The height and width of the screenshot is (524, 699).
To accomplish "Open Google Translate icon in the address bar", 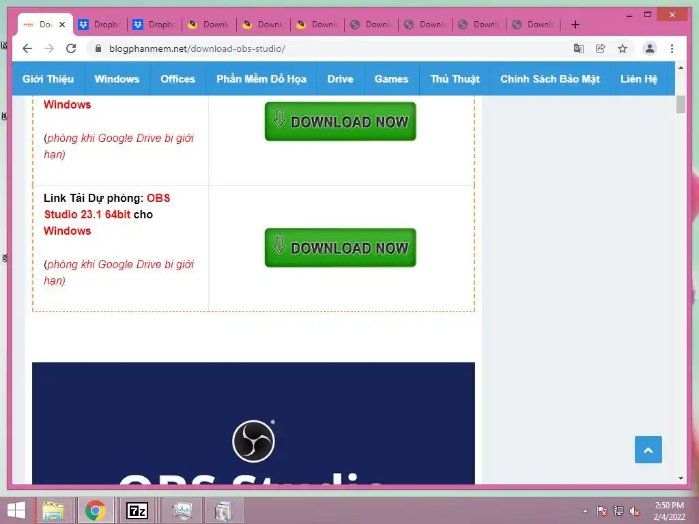I will pos(579,48).
